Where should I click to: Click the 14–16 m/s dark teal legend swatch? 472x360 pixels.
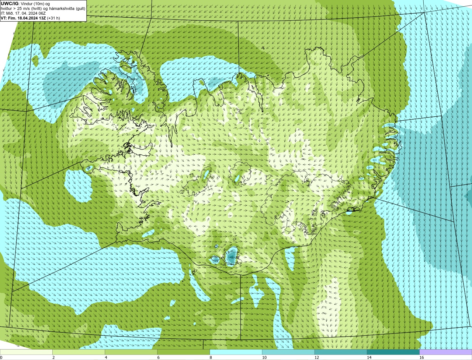[393, 352]
